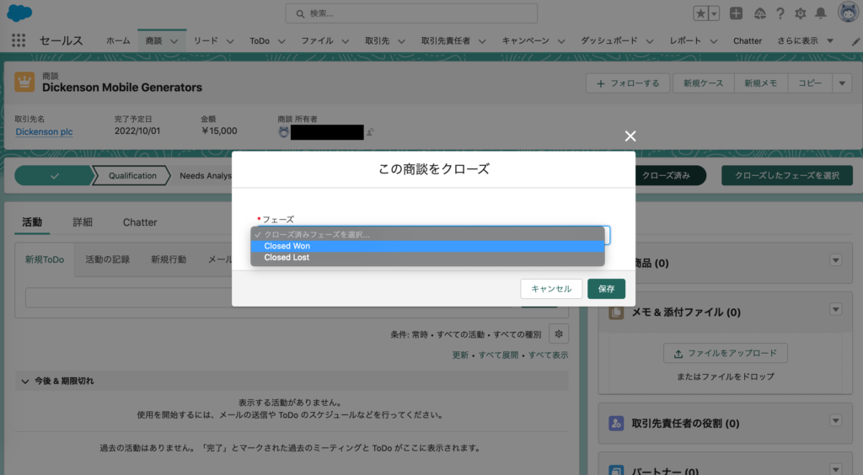Image resolution: width=863 pixels, height=475 pixels.
Task: Select Closed Lost option
Action: pyautogui.click(x=287, y=258)
